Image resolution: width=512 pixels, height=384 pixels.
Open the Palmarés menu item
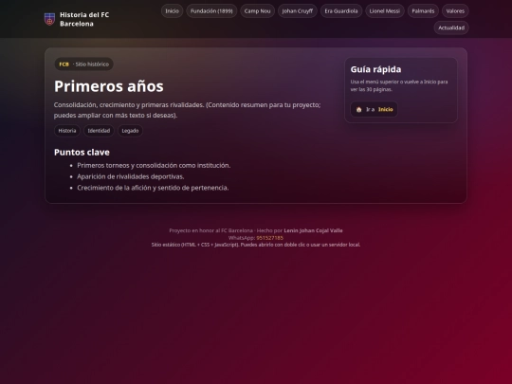tap(423, 11)
